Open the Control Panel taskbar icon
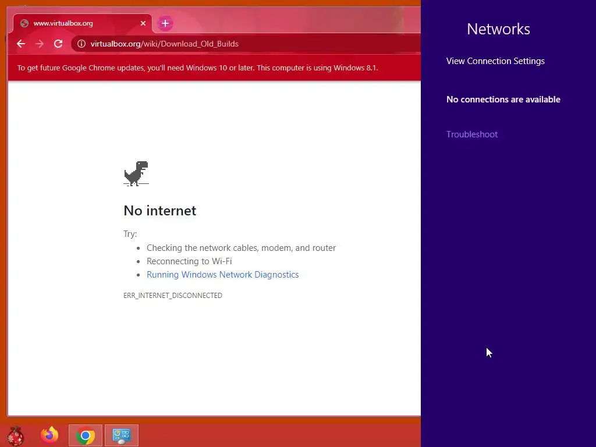The width and height of the screenshot is (596, 447). [122, 435]
